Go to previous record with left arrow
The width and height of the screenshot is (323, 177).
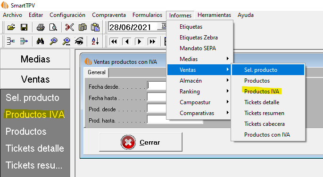tap(126, 42)
